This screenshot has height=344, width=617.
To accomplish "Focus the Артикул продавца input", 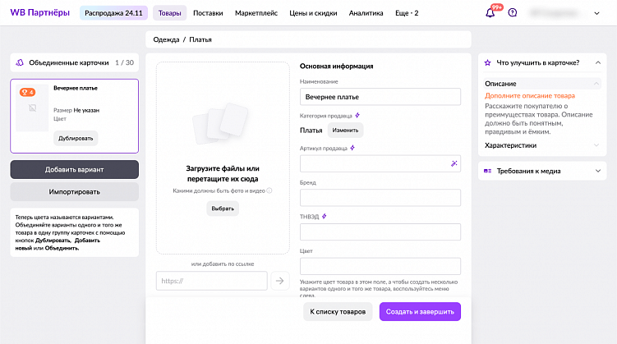I will click(x=380, y=163).
